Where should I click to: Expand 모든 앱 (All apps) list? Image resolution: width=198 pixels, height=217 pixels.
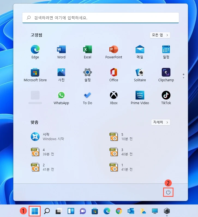tap(160, 35)
